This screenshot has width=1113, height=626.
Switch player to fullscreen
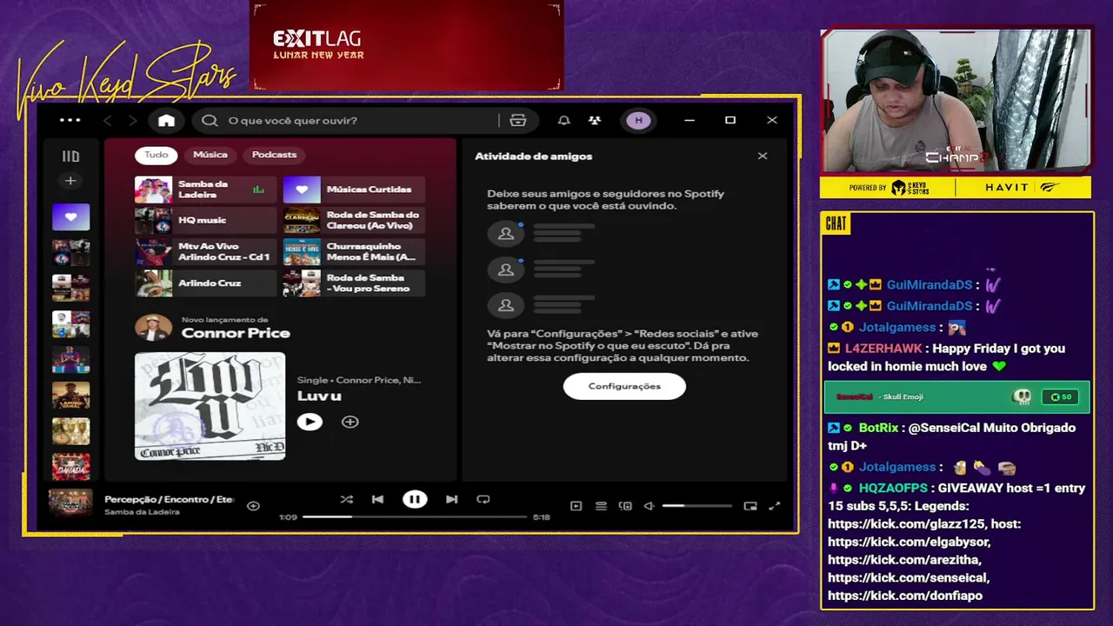(x=775, y=505)
